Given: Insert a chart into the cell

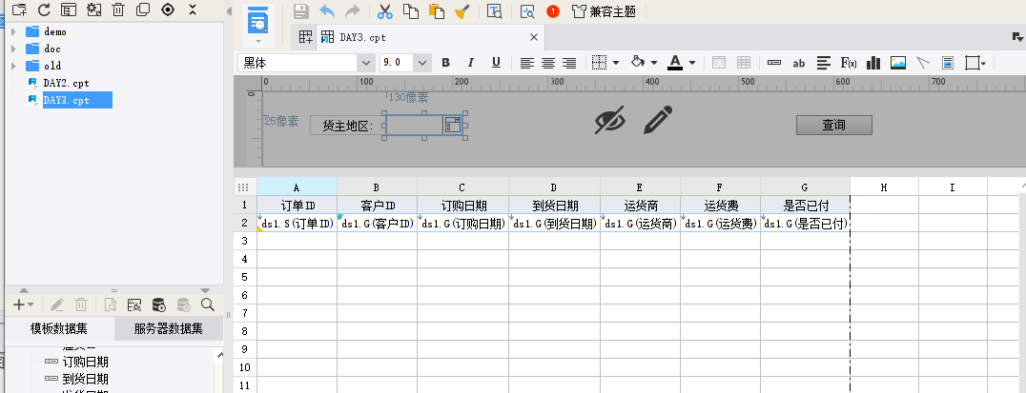Looking at the screenshot, I should pos(872,63).
